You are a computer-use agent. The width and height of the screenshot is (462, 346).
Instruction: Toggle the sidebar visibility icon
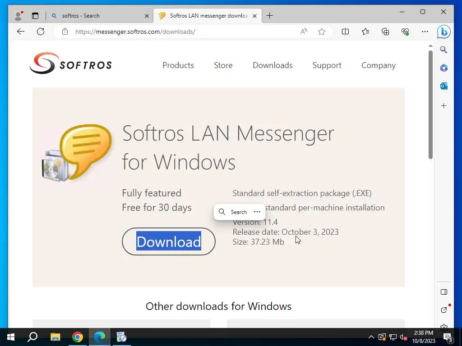click(x=444, y=292)
